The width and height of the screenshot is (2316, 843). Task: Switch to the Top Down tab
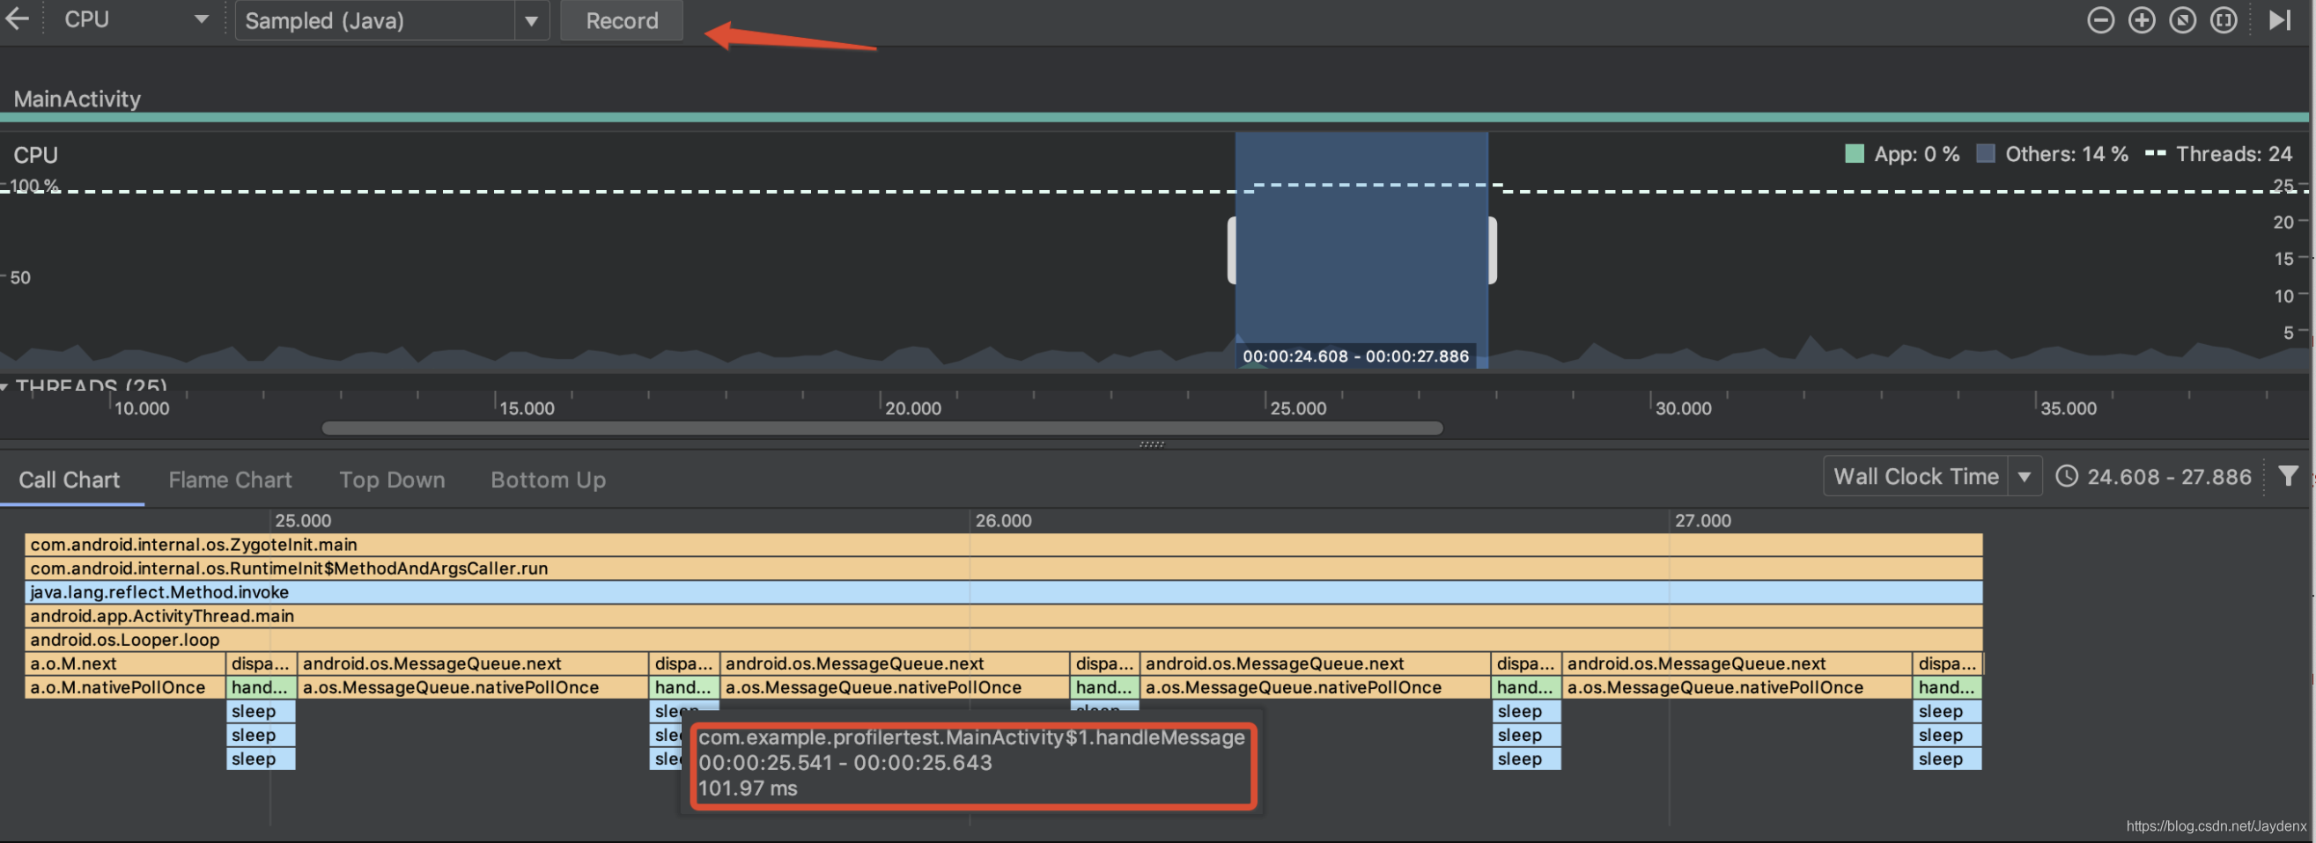[392, 480]
